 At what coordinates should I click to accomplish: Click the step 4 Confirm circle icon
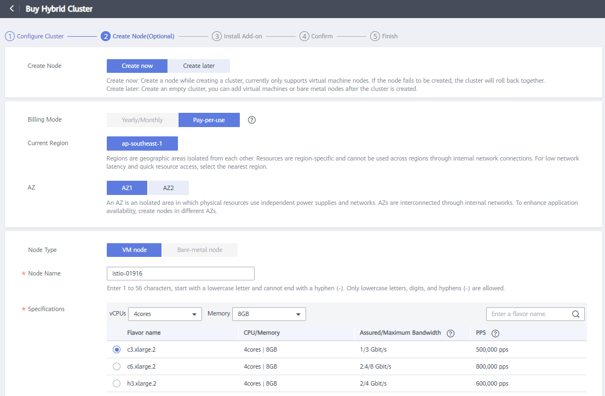304,36
